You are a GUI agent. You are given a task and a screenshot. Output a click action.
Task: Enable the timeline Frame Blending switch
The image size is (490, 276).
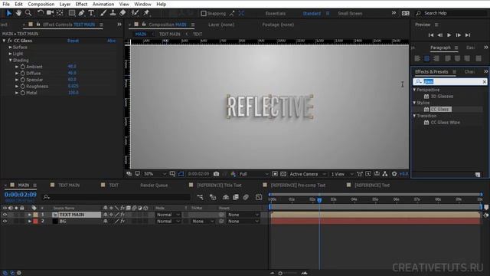click(x=236, y=197)
